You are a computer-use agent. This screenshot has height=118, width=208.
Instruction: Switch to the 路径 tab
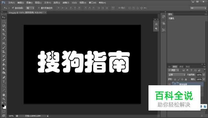[188, 67]
